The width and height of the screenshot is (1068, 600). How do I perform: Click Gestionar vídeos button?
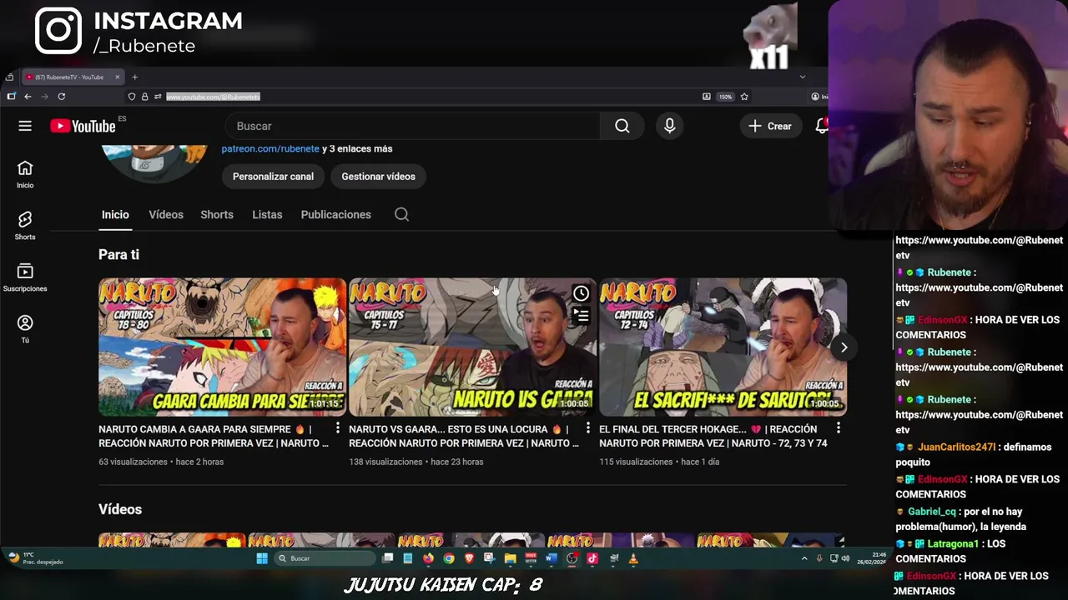pyautogui.click(x=378, y=177)
